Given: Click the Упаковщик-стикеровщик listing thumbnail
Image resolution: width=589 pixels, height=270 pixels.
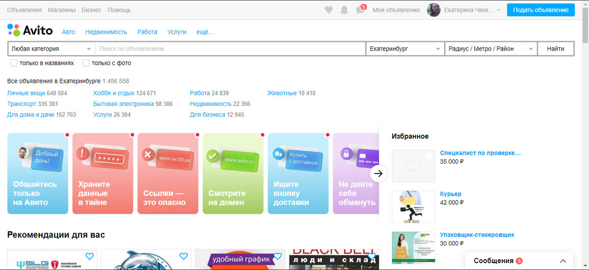Looking at the screenshot, I should pyautogui.click(x=413, y=248).
